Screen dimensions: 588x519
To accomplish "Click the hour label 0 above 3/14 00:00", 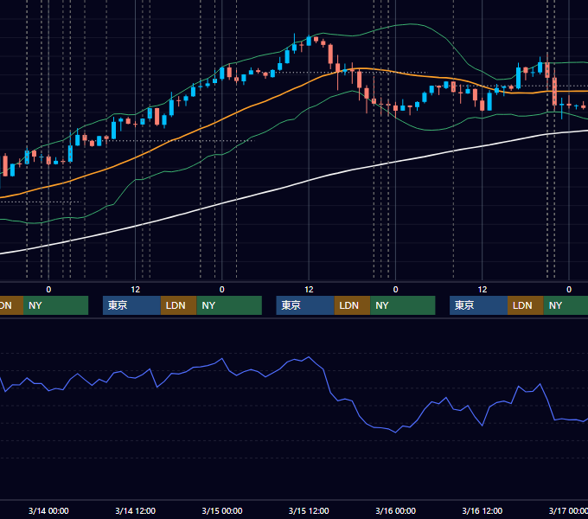I will click(x=48, y=289).
